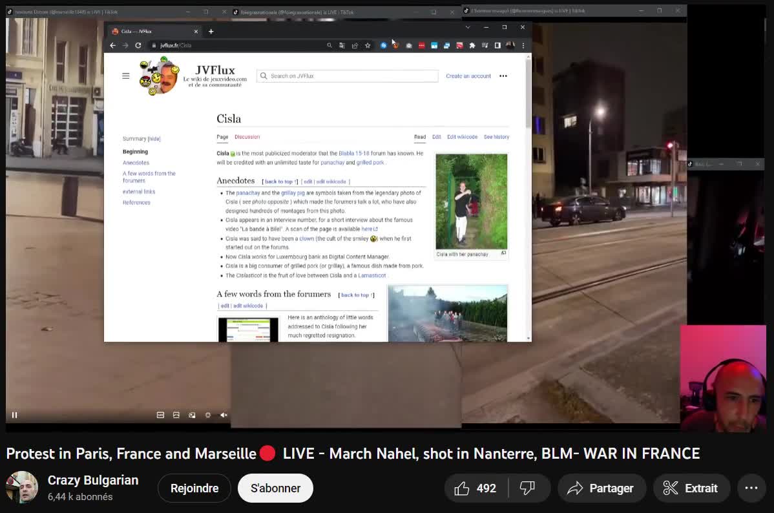The image size is (774, 513).
Task: Open browser extensions puzzle icon
Action: 472,45
